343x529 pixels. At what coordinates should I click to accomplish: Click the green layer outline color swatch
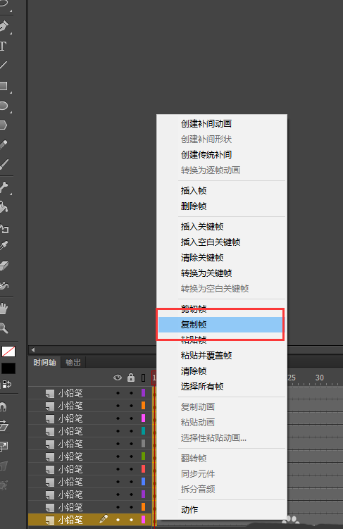[x=144, y=456]
